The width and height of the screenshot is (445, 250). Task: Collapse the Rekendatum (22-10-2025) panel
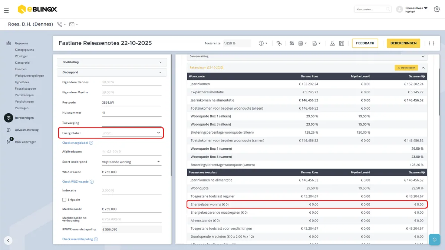coord(423,68)
